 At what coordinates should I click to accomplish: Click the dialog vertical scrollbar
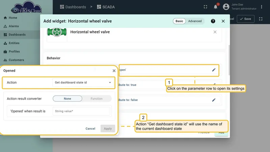(x=229, y=60)
